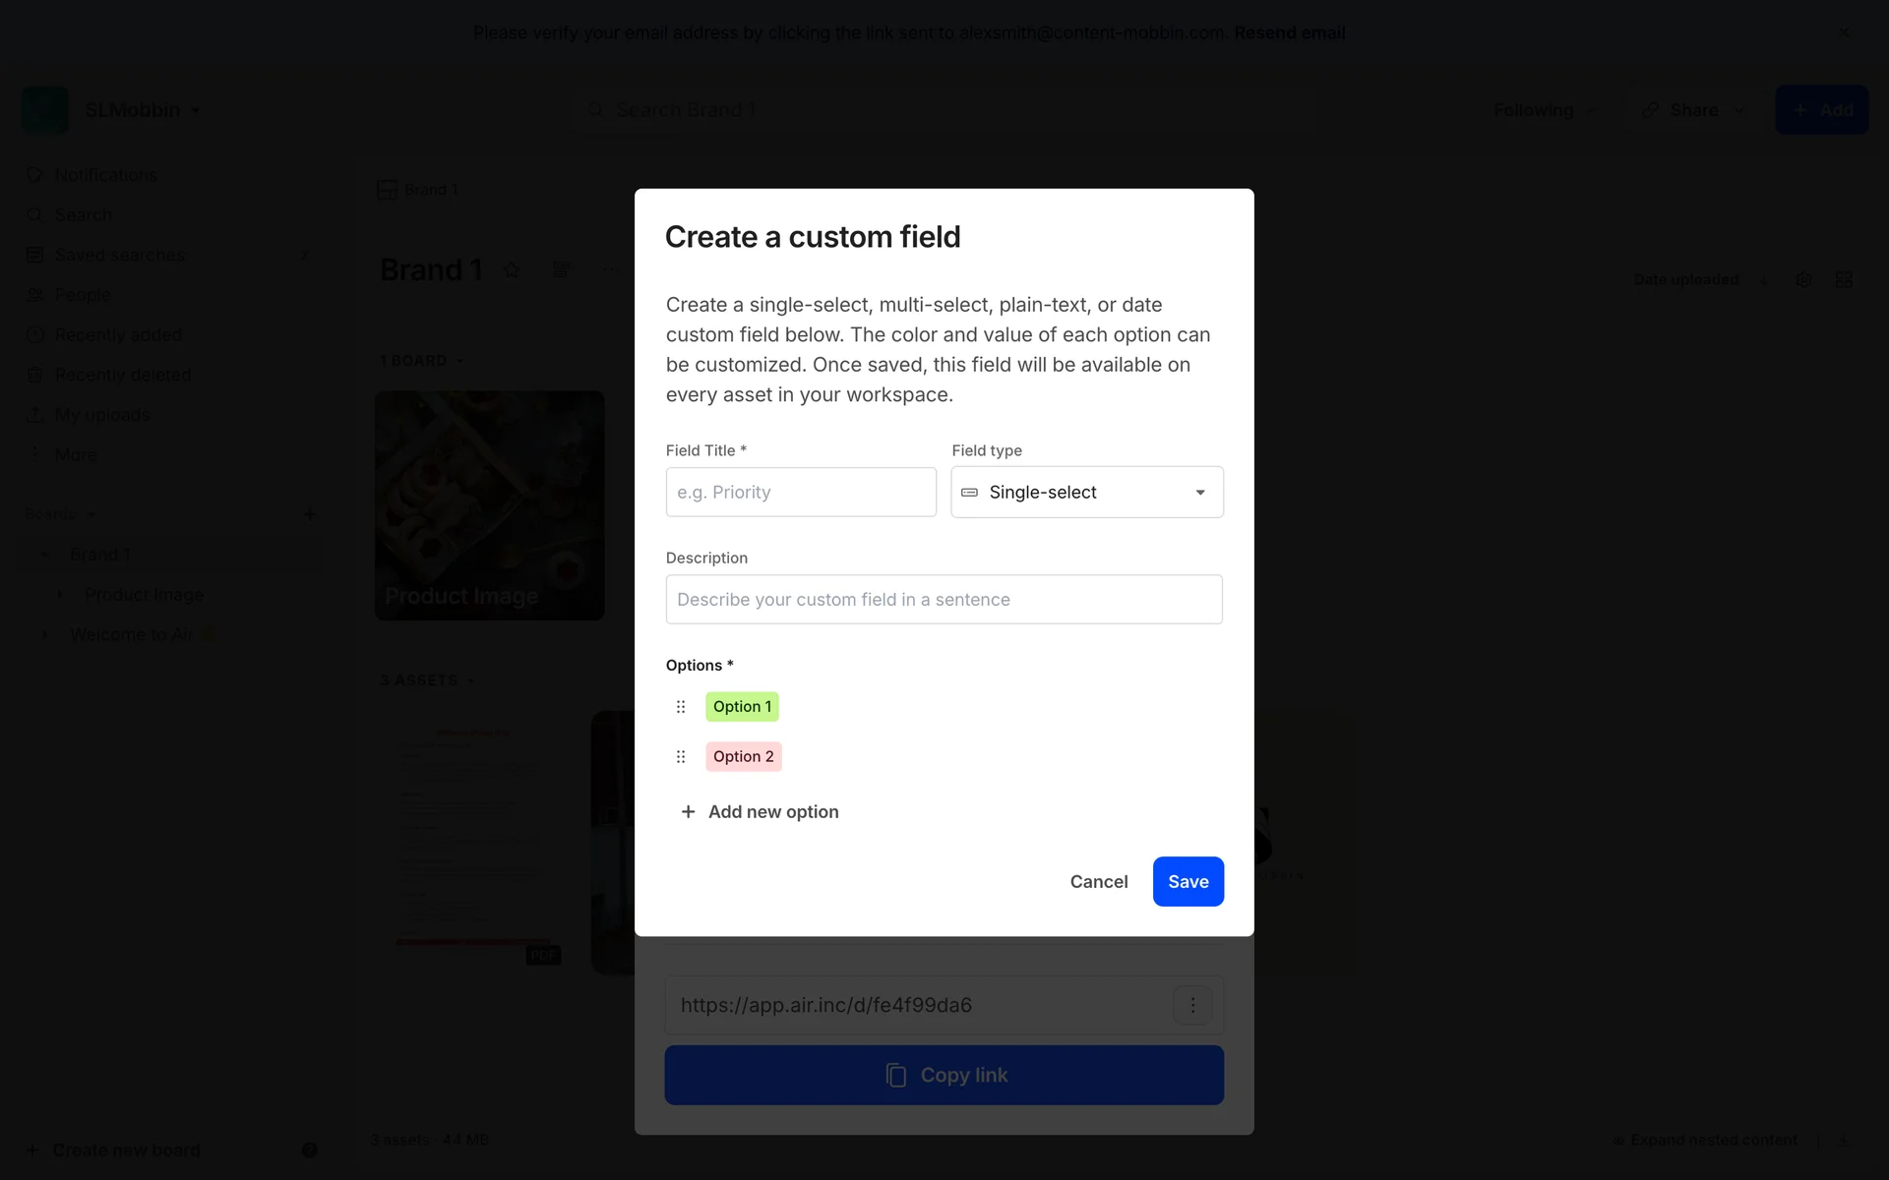Select the green Option 1 tag

pos(742,707)
